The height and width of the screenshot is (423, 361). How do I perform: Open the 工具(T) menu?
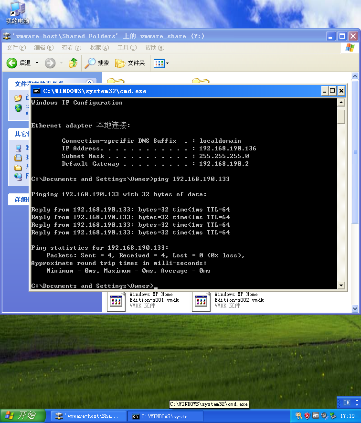(x=127, y=48)
